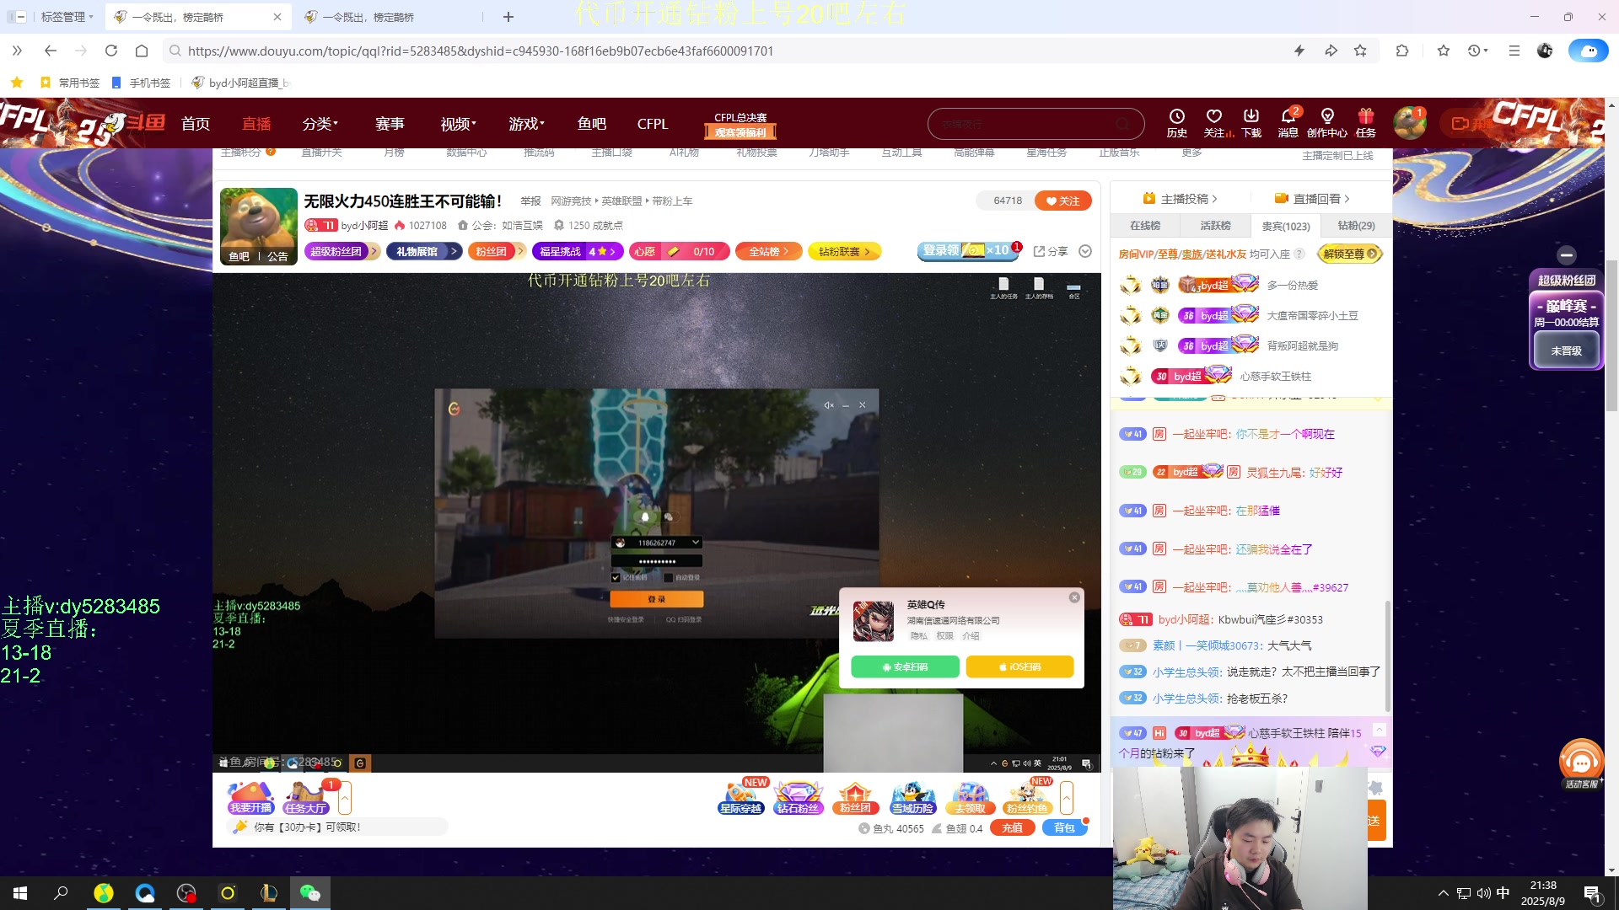Go to browser home page icon
1619x910 pixels.
142,51
